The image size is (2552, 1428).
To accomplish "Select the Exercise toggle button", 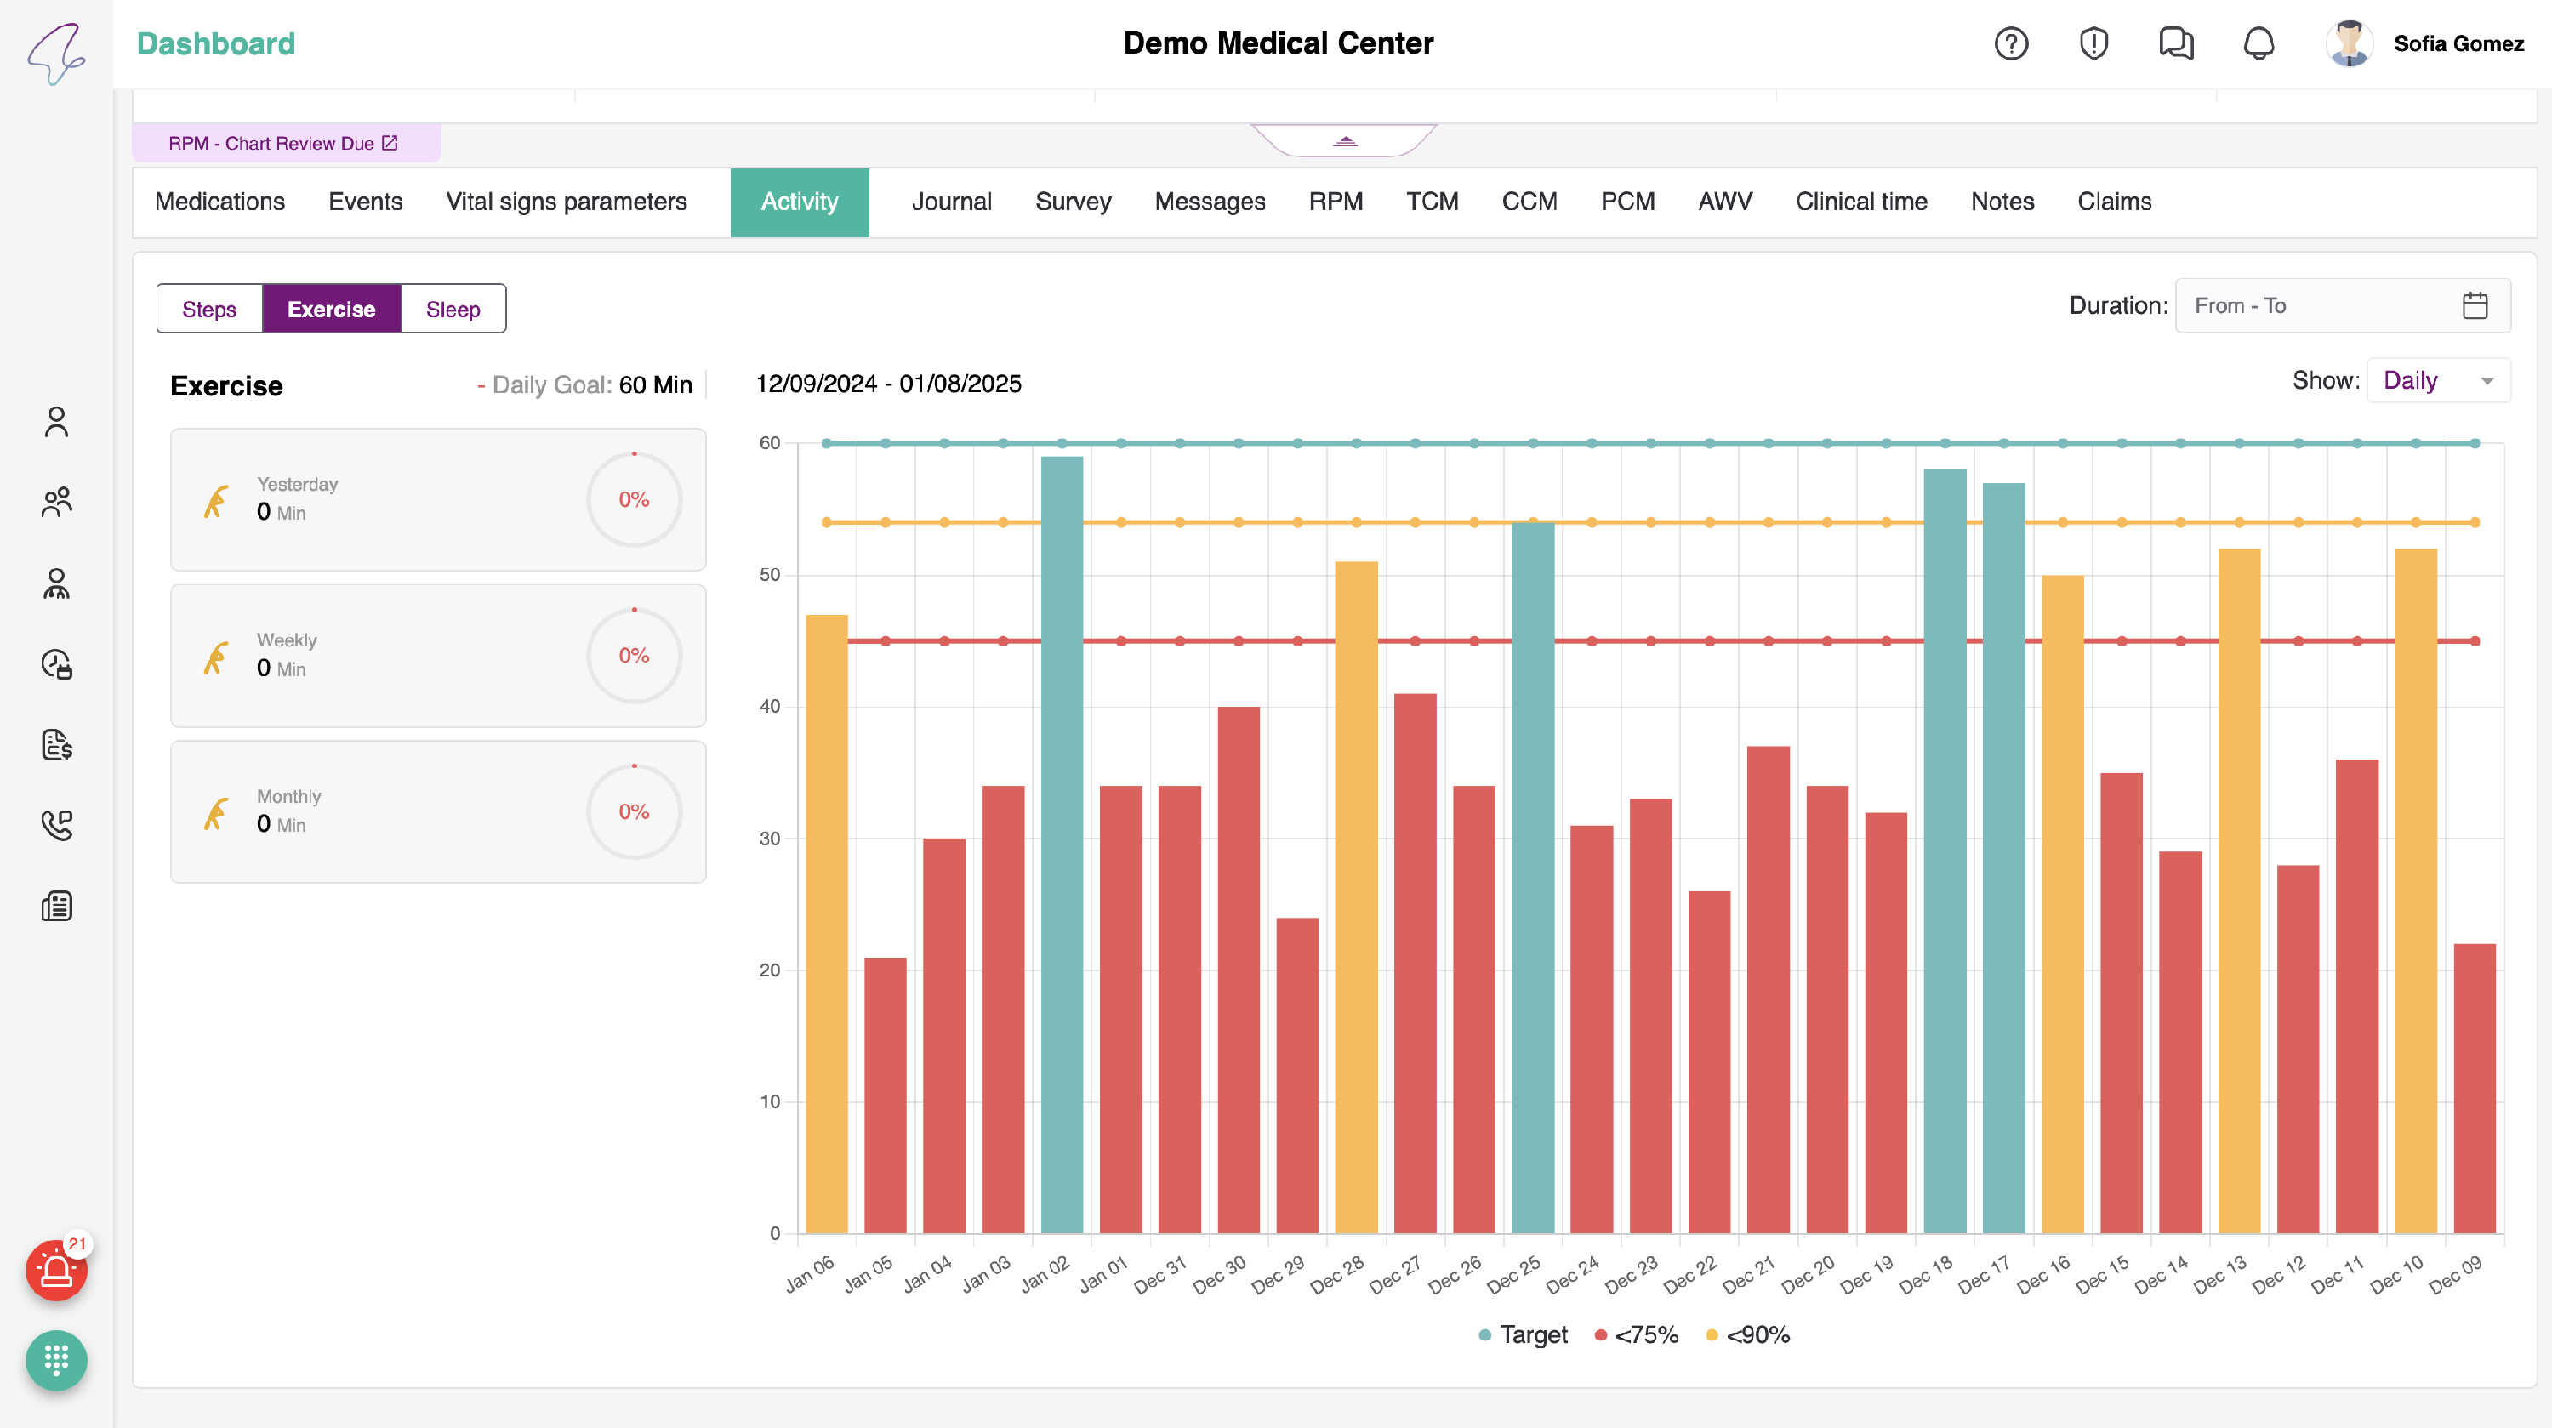I will tap(331, 309).
